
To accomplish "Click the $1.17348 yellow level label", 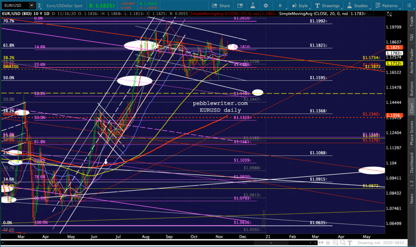I will (371, 58).
